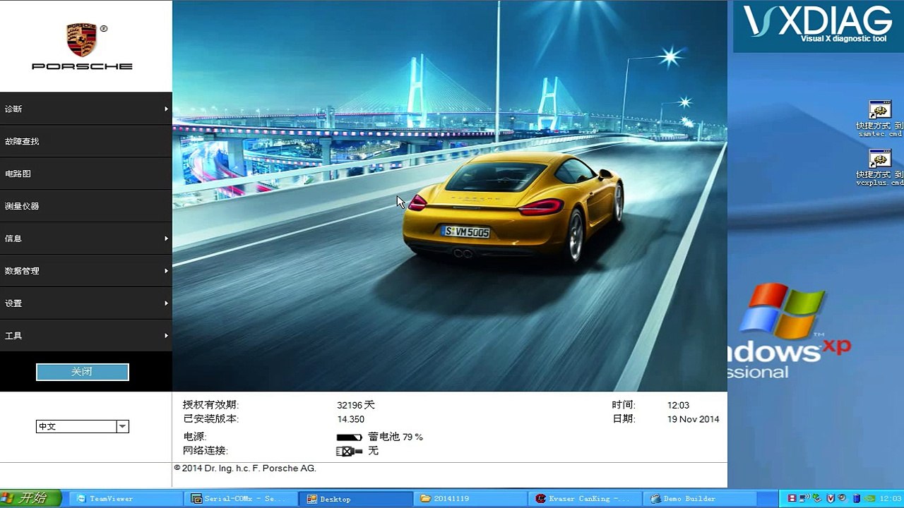Select the samtec.cmd desktop shortcut
The width and height of the screenshot is (904, 508).
point(880,119)
